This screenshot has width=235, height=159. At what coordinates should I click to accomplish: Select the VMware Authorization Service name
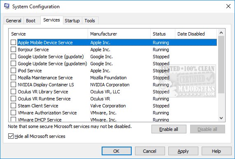click(x=47, y=113)
